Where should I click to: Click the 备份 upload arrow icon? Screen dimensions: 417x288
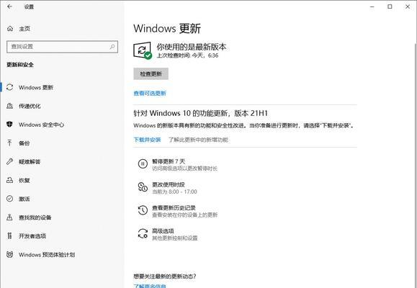pyautogui.click(x=10, y=143)
